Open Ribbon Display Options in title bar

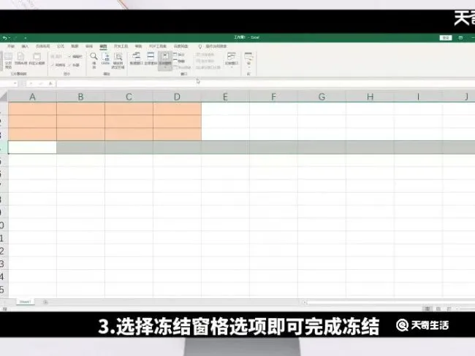[460, 38]
